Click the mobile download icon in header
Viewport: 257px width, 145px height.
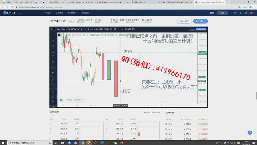point(240,13)
